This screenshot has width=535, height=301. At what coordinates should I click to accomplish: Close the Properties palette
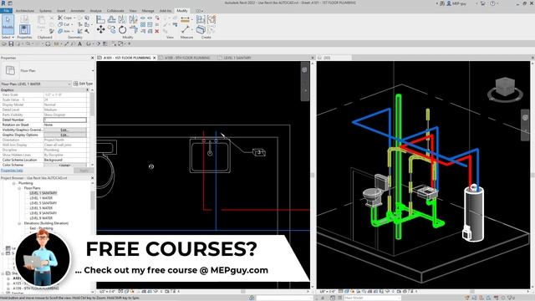click(93, 58)
